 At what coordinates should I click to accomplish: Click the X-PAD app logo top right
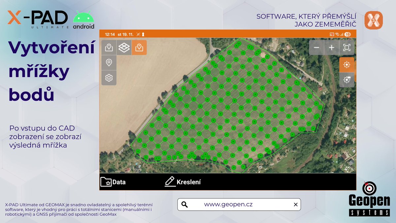point(374,20)
